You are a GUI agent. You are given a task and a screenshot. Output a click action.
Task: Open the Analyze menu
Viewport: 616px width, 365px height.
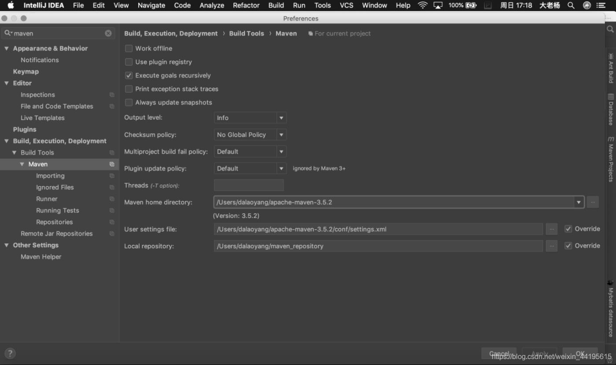(x=212, y=5)
